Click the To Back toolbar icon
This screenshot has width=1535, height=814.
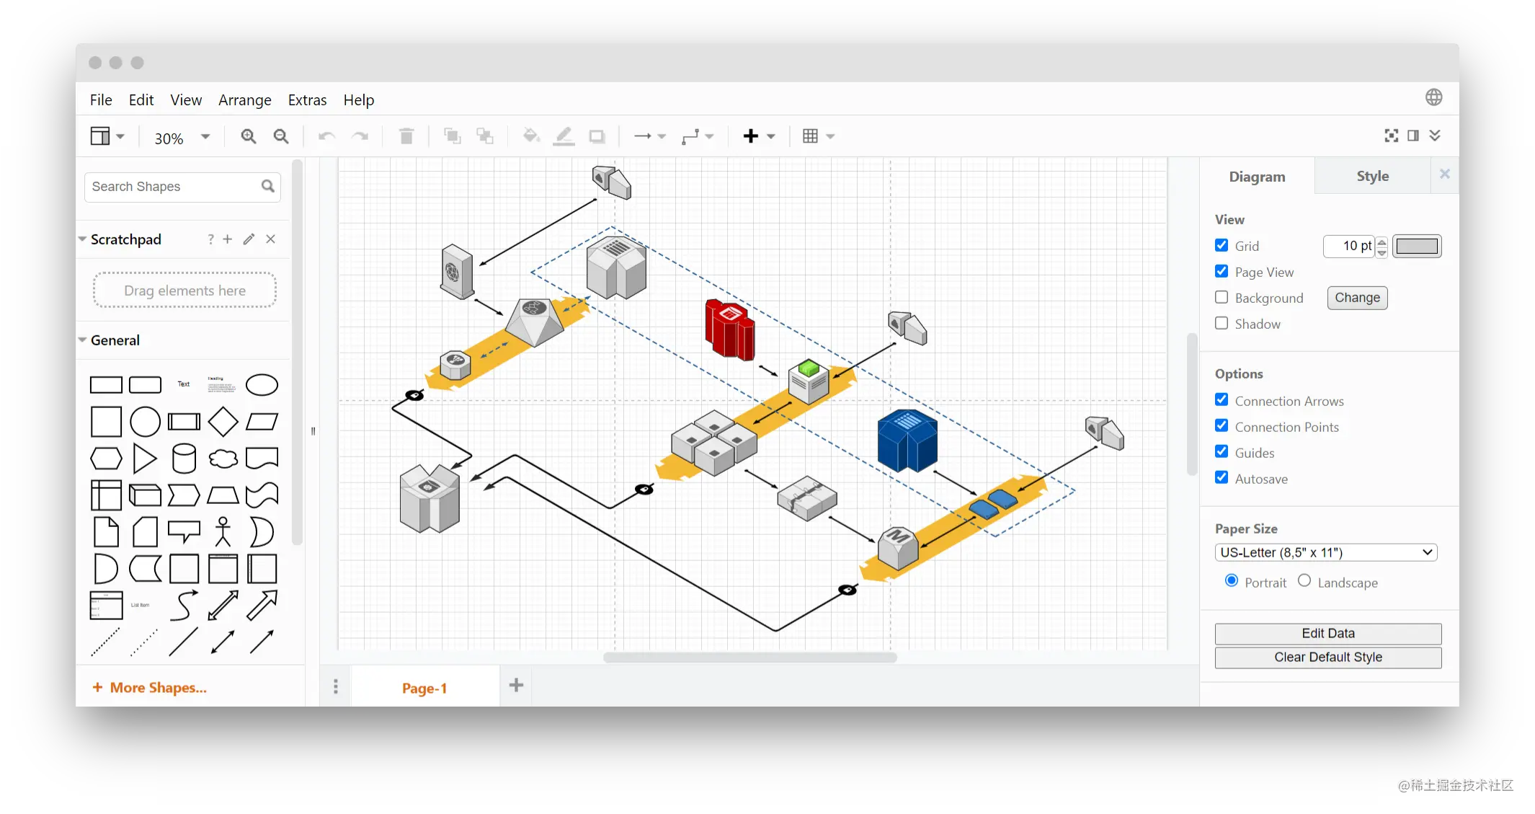click(485, 136)
